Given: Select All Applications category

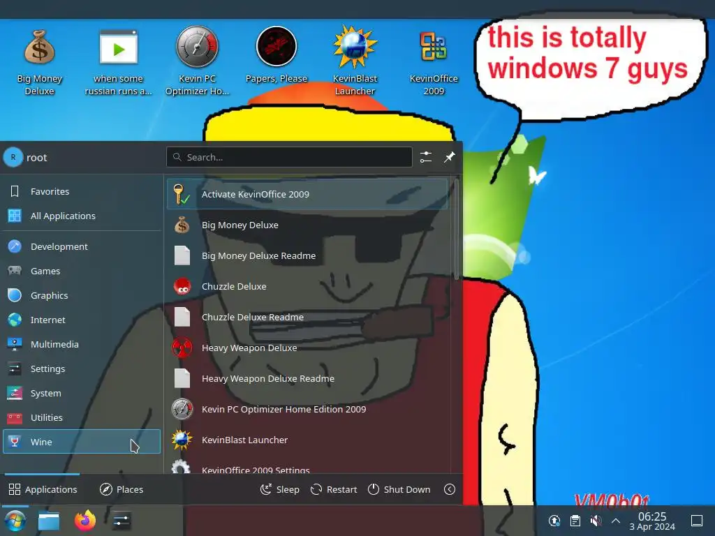Looking at the screenshot, I should [x=82, y=216].
